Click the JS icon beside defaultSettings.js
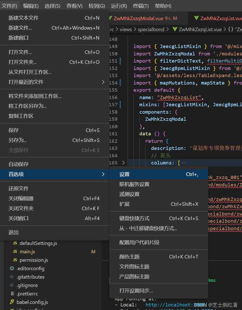This screenshot has width=242, height=310. pos(15,243)
